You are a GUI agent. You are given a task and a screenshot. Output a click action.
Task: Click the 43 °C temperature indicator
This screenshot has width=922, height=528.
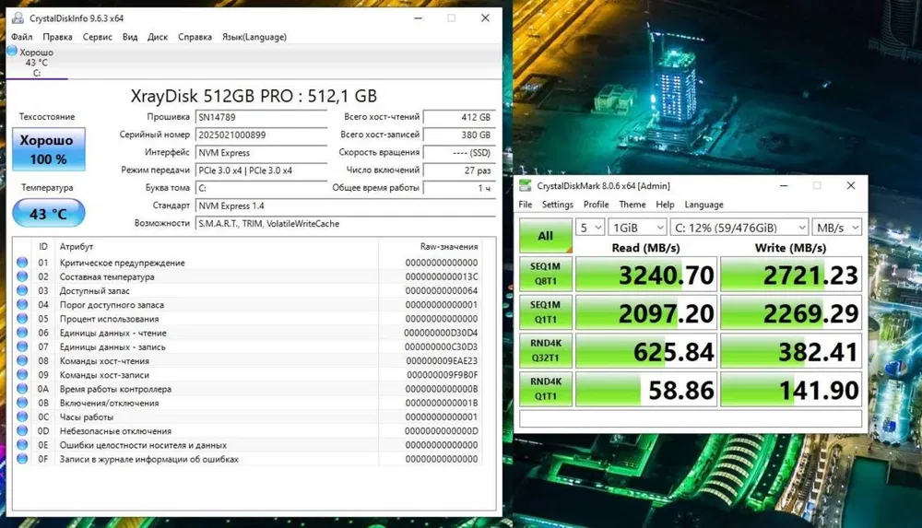point(48,214)
